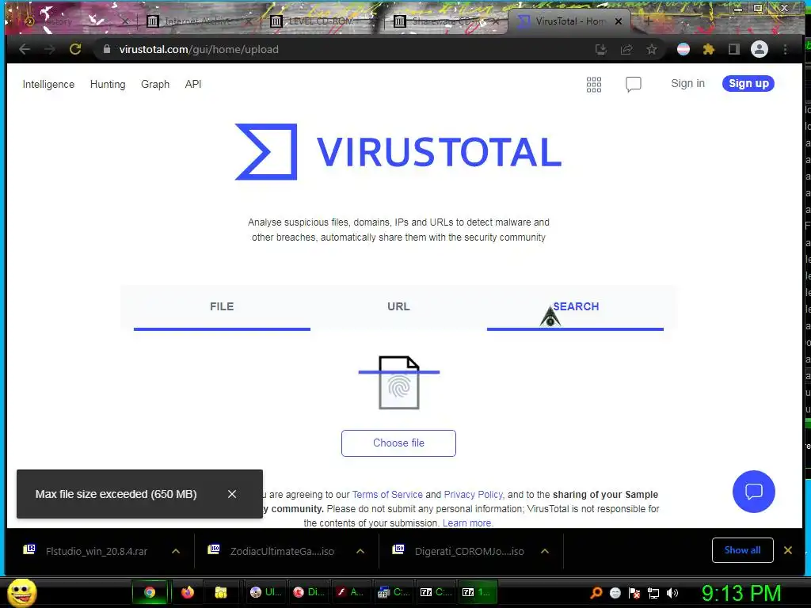Switch to the Shareware CD browser tab
The image size is (811, 608).
(445, 21)
